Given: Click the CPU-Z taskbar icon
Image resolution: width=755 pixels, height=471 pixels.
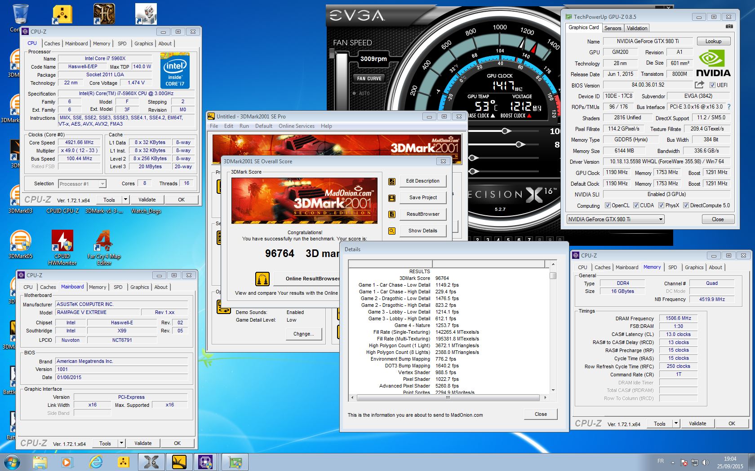Looking at the screenshot, I should tap(206, 462).
